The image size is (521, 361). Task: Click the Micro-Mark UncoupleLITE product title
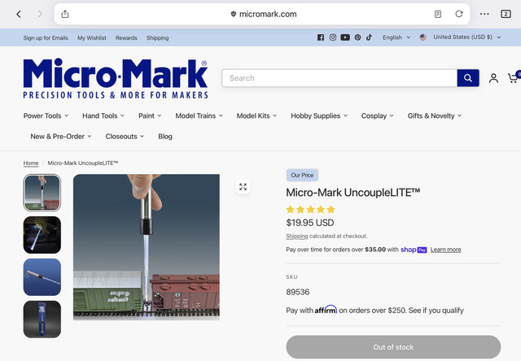pyautogui.click(x=352, y=193)
